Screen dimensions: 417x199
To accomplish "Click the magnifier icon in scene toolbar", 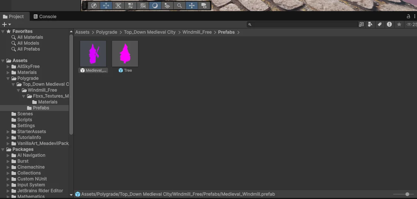I will pyautogui.click(x=179, y=6).
